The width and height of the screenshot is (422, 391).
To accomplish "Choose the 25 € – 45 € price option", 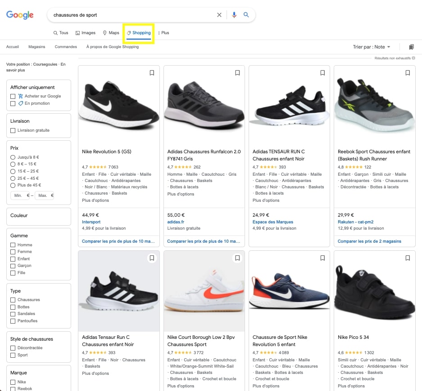I will (13, 178).
